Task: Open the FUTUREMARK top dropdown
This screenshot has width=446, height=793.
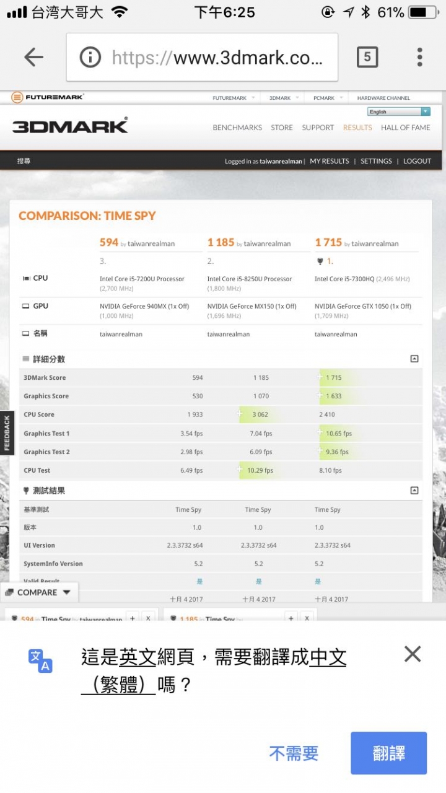Action: pos(234,98)
